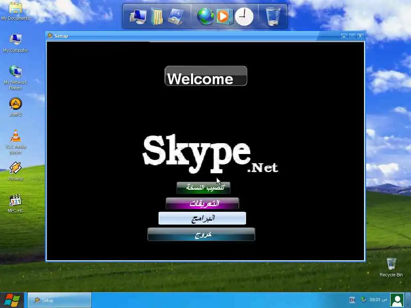Click the computer monitor icon in the dock

coord(138,16)
